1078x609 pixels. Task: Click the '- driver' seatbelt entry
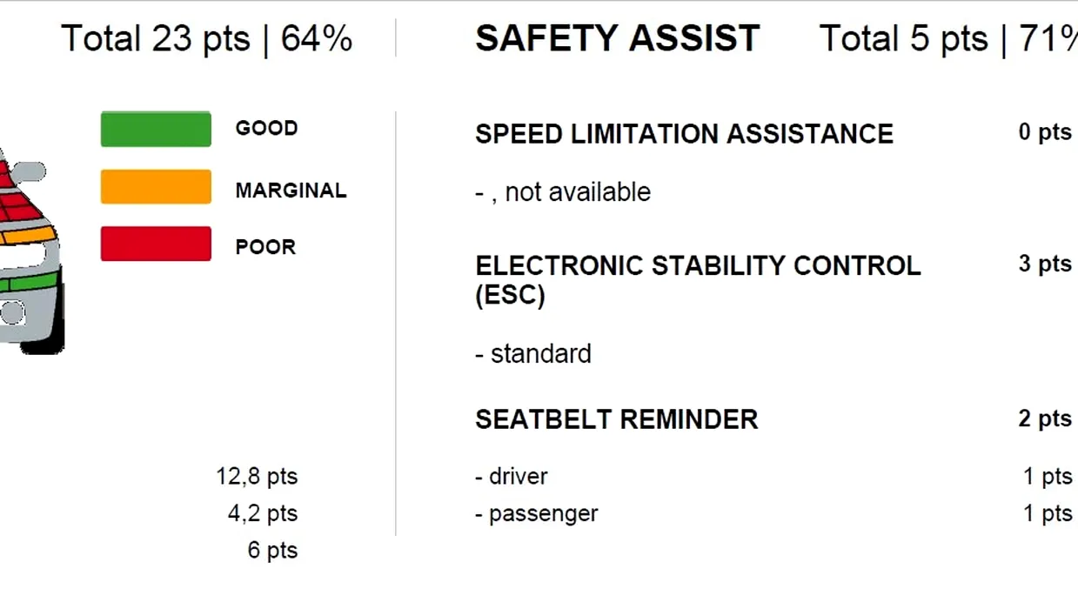click(512, 477)
